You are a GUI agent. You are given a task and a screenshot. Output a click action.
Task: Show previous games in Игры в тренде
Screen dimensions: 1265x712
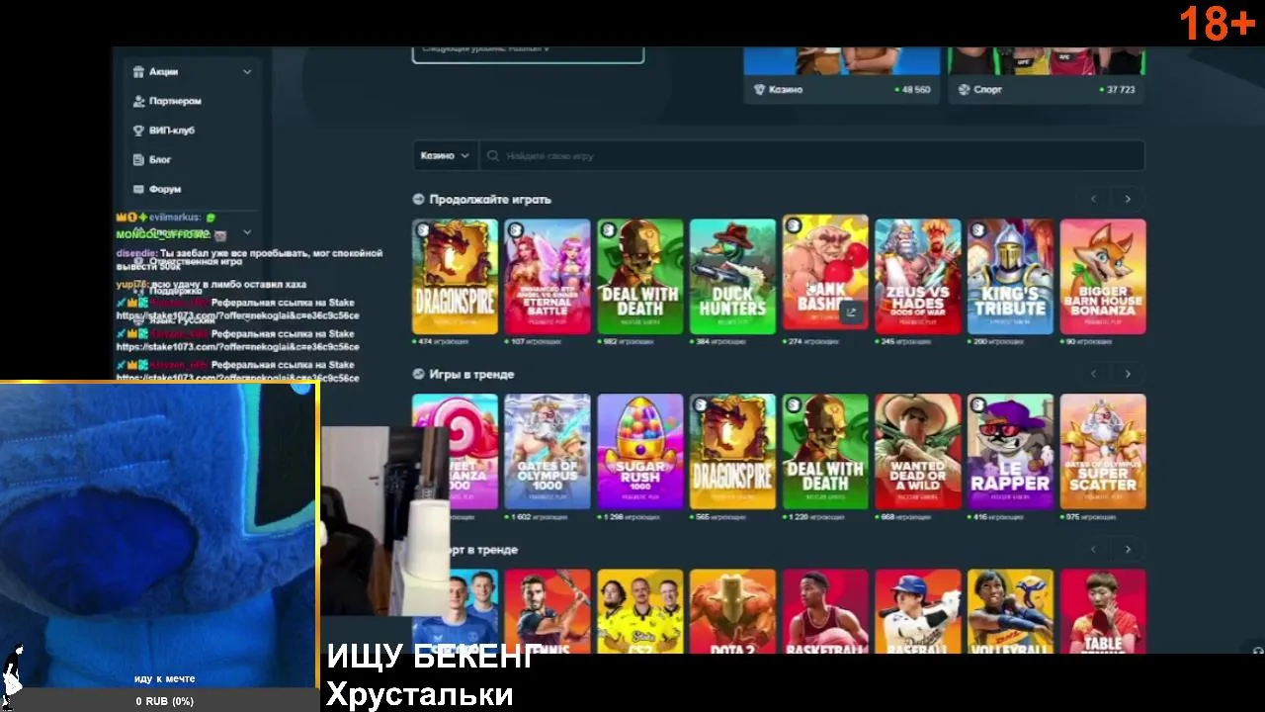(x=1093, y=374)
